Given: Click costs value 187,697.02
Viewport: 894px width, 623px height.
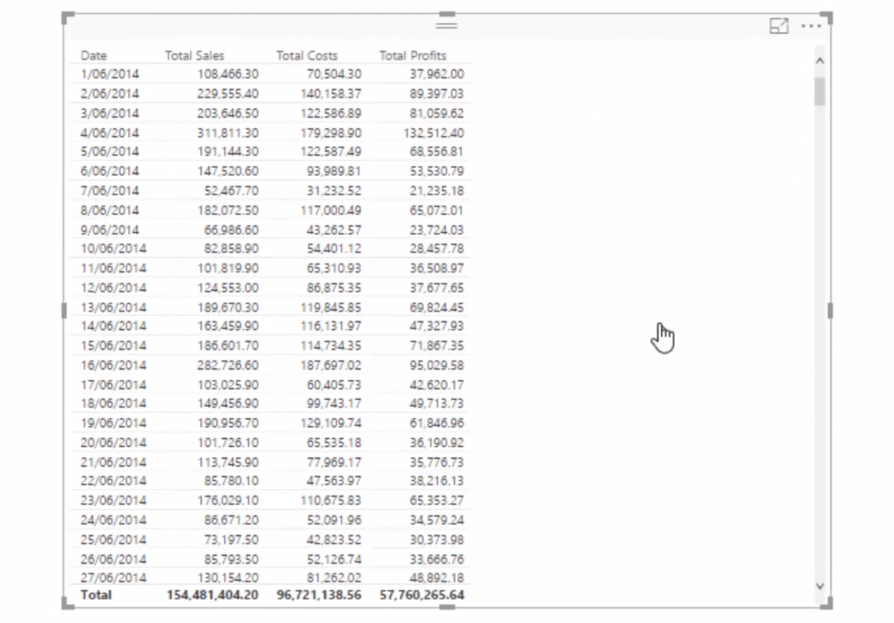Looking at the screenshot, I should (x=330, y=365).
